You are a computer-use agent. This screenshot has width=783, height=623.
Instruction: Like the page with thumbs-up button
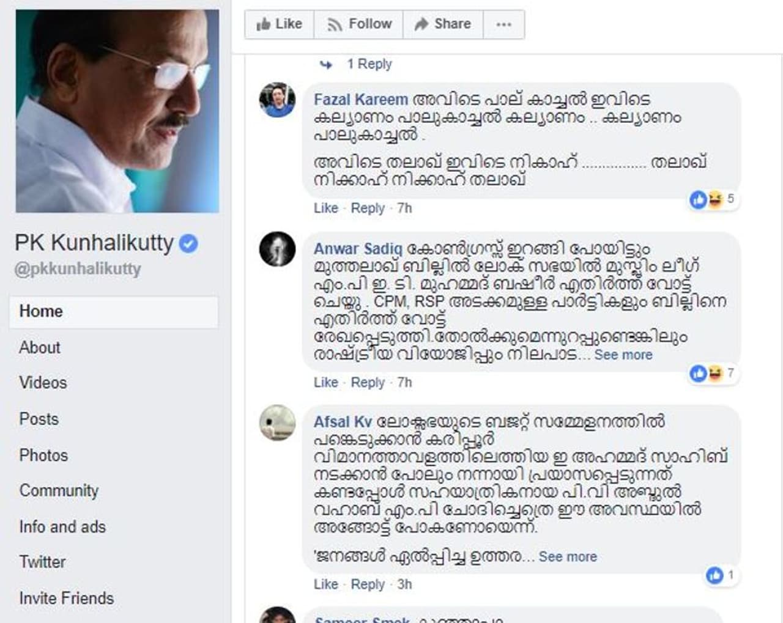point(279,24)
